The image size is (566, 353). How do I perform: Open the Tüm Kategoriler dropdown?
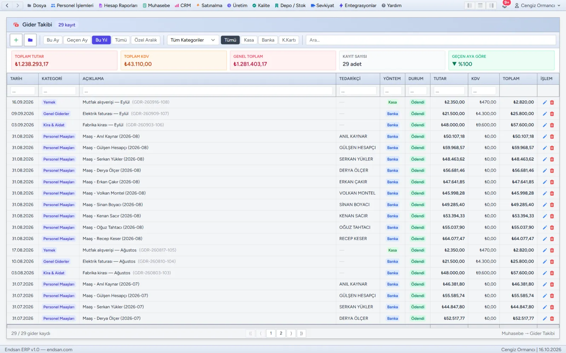[x=193, y=40]
